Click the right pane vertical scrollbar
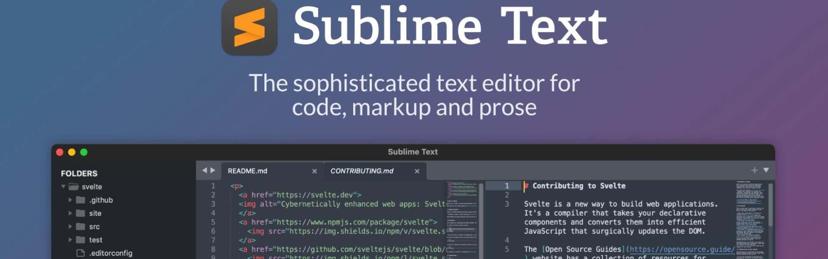Viewport: 828px width, 259px height. pyautogui.click(x=771, y=205)
